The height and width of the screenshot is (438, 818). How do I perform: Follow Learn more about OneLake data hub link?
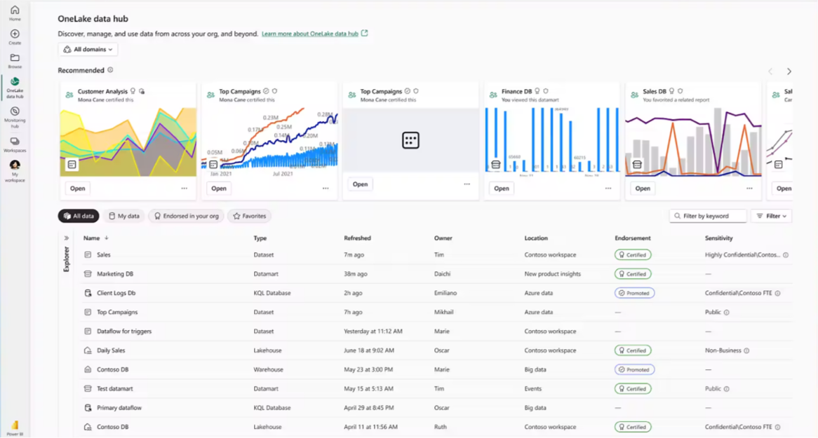pos(310,34)
